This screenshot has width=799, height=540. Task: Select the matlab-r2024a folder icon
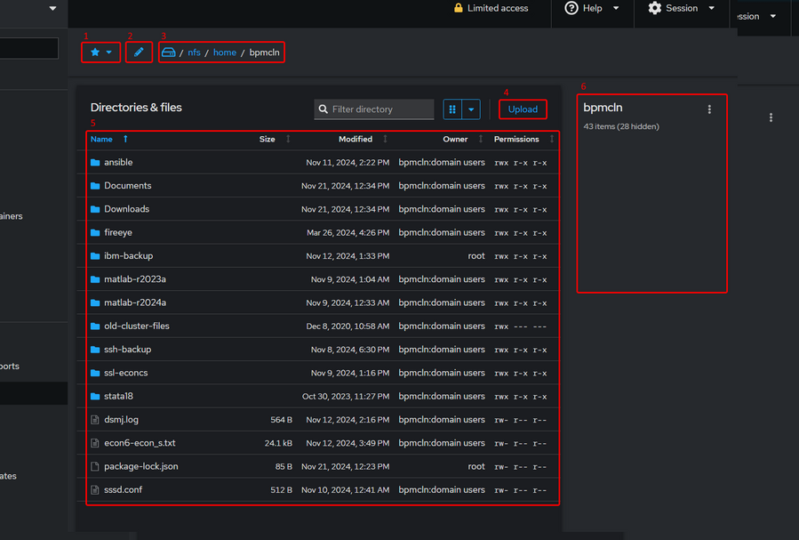(x=95, y=303)
